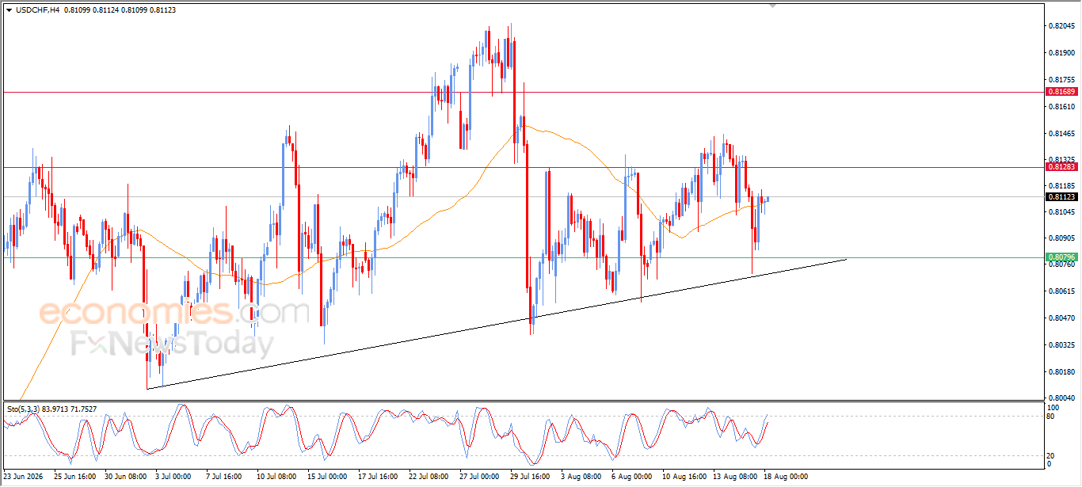Open the chart menu arrow beside USDCHF,H4
The image size is (1082, 487).
[9, 10]
